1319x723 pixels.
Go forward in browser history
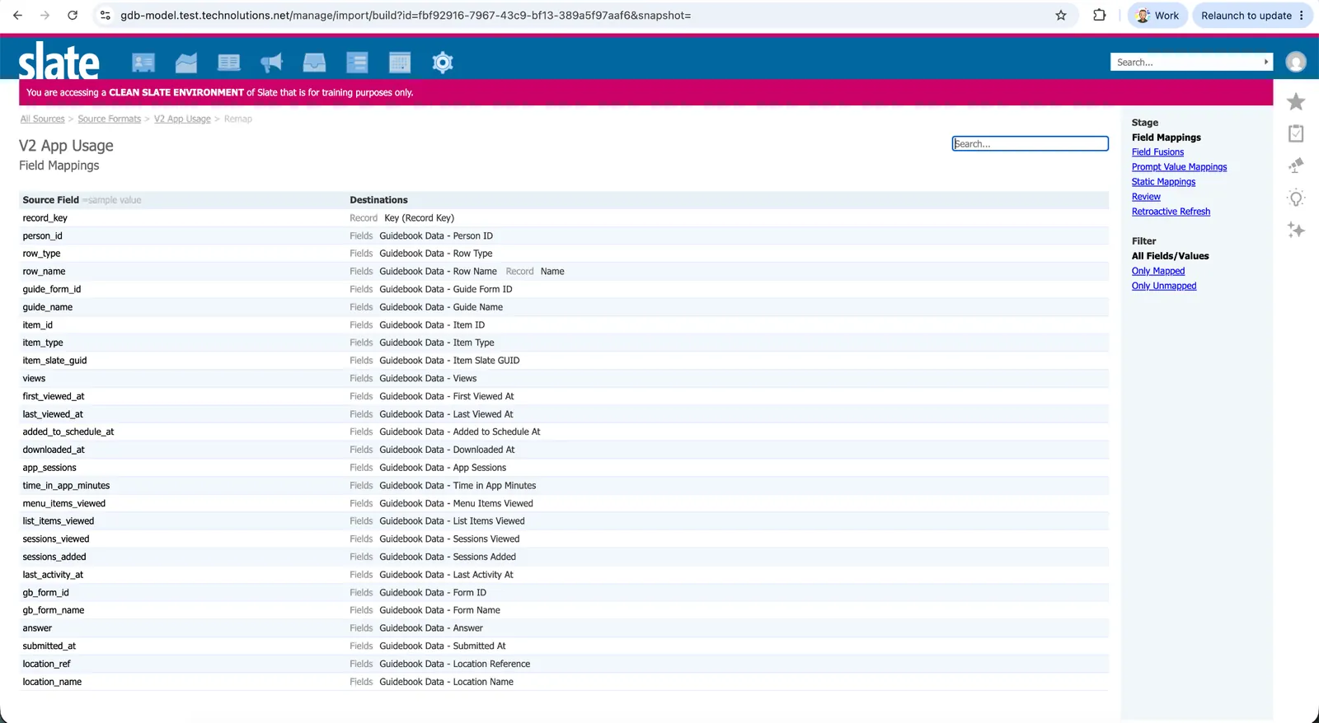point(45,15)
